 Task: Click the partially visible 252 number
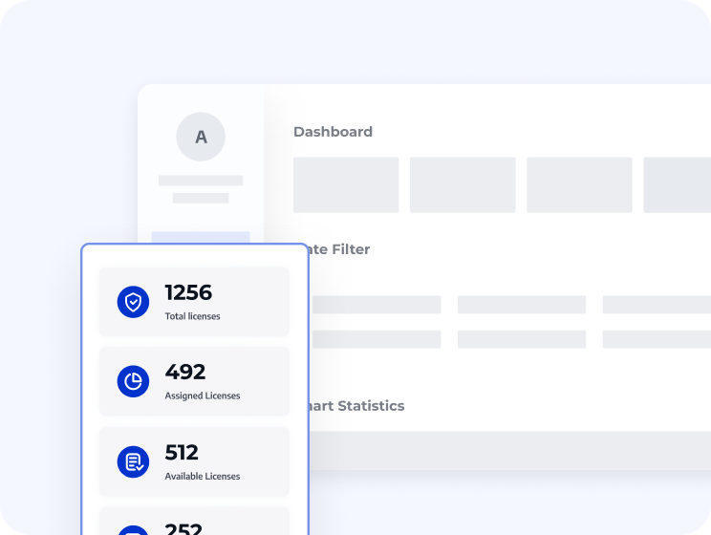(x=184, y=528)
